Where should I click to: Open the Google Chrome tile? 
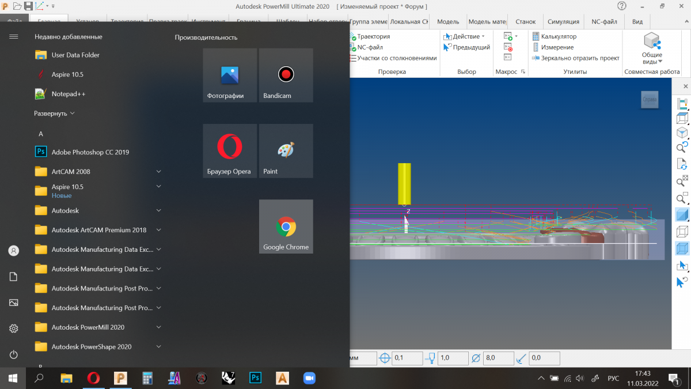point(286,226)
